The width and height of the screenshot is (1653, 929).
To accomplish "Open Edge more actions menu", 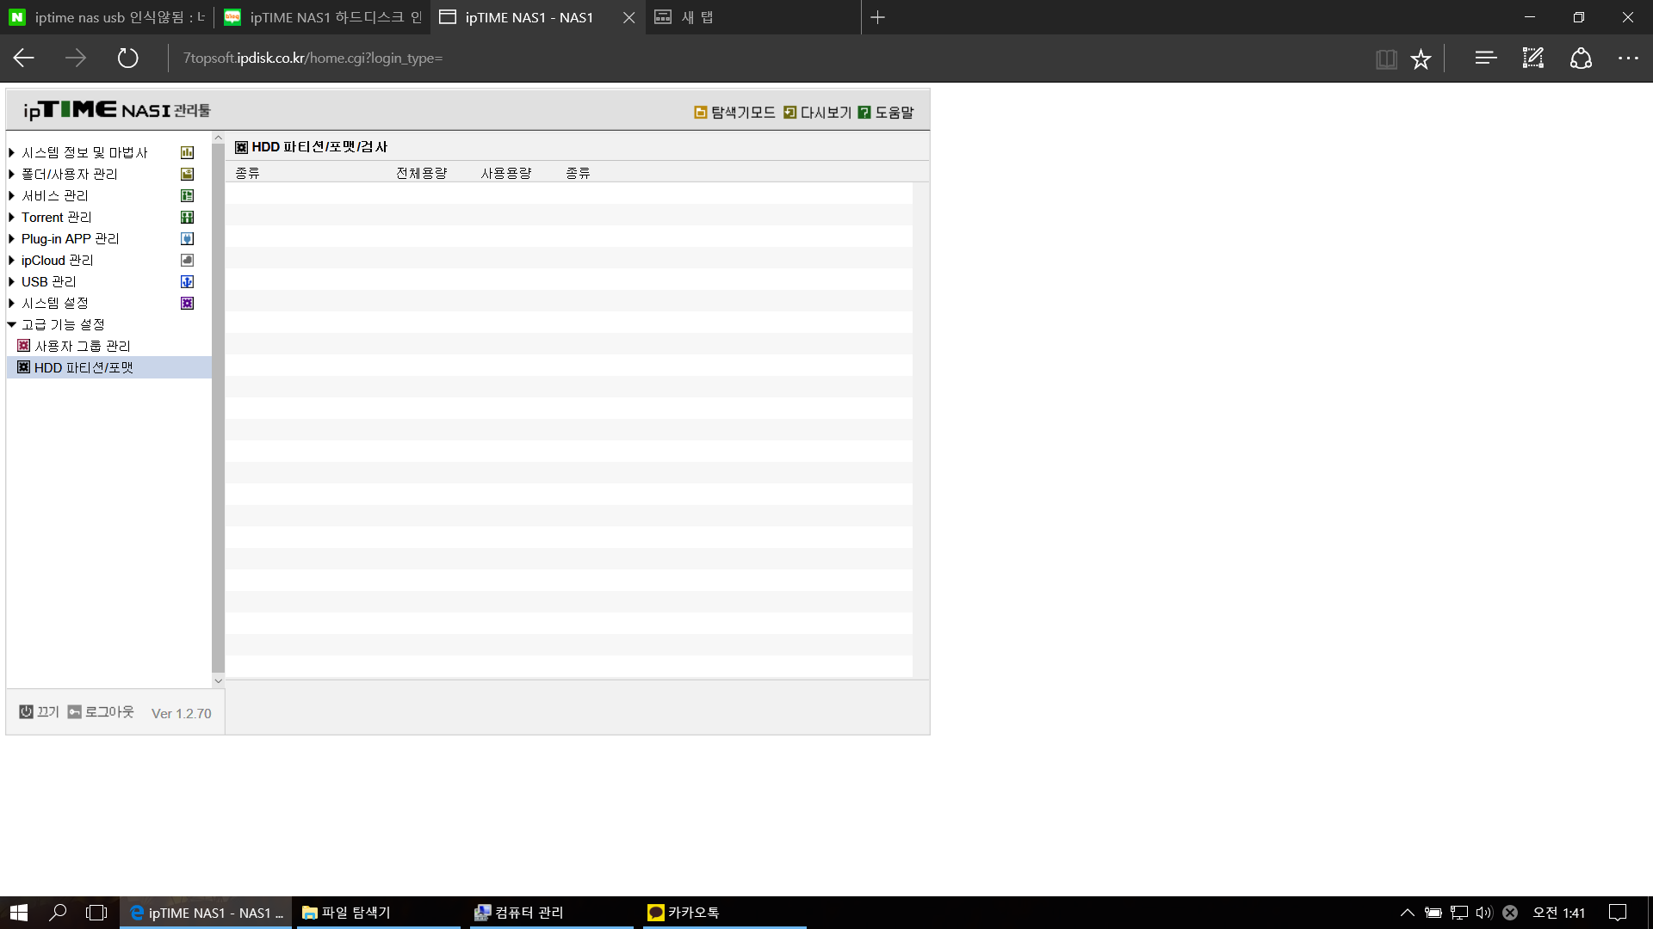I will tap(1628, 58).
